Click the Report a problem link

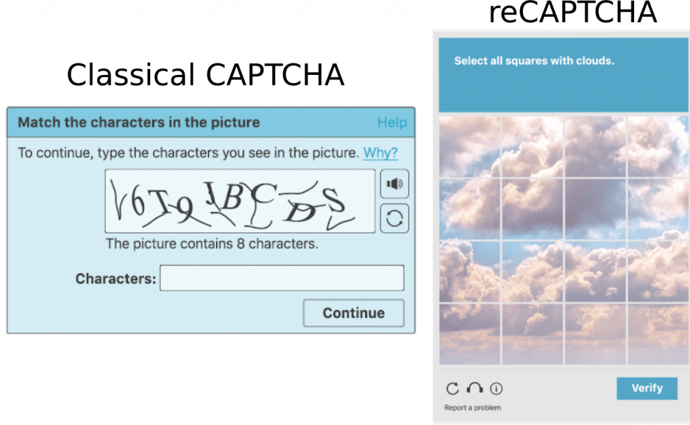coord(472,407)
